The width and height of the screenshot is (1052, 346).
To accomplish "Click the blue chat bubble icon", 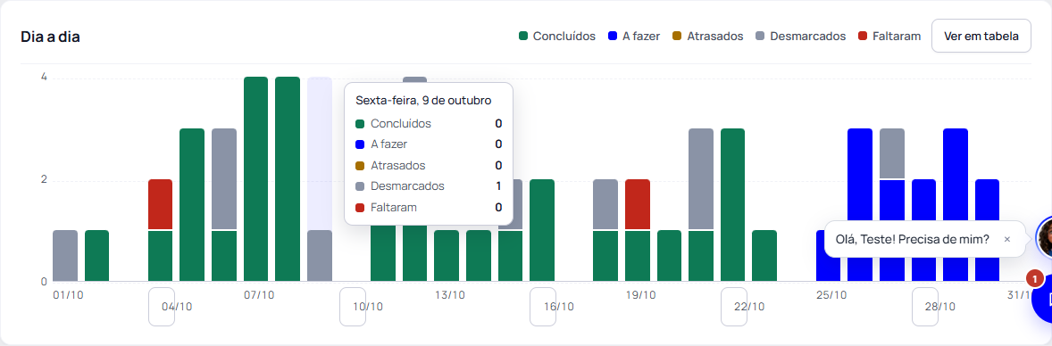I will coord(1042,302).
